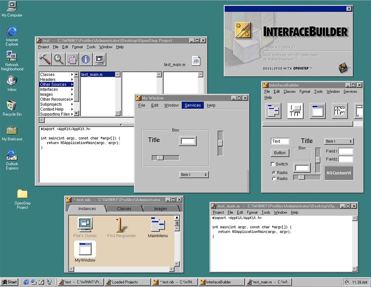Click the horizontal slider in My Window box
Image resolution: width=371 pixels, height=287 pixels.
(165, 158)
